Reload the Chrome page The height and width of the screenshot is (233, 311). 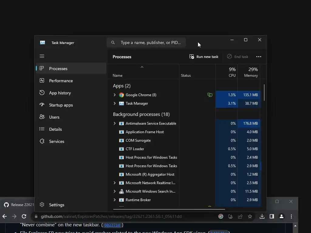pos(24,216)
